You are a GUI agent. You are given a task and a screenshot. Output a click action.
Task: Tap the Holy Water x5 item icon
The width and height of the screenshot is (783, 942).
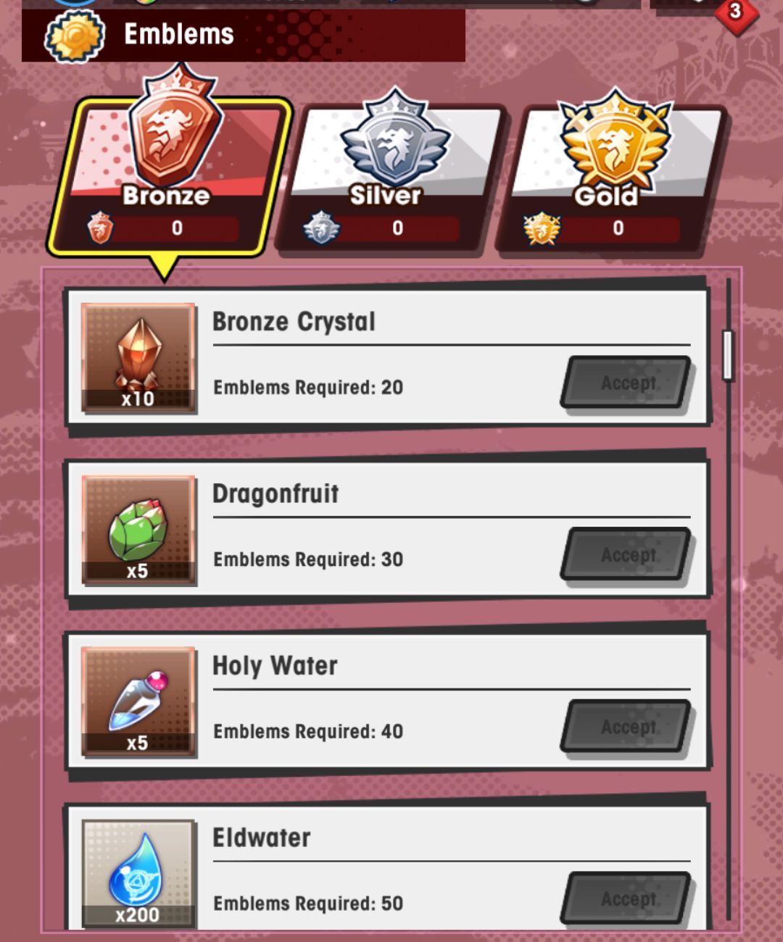(138, 701)
